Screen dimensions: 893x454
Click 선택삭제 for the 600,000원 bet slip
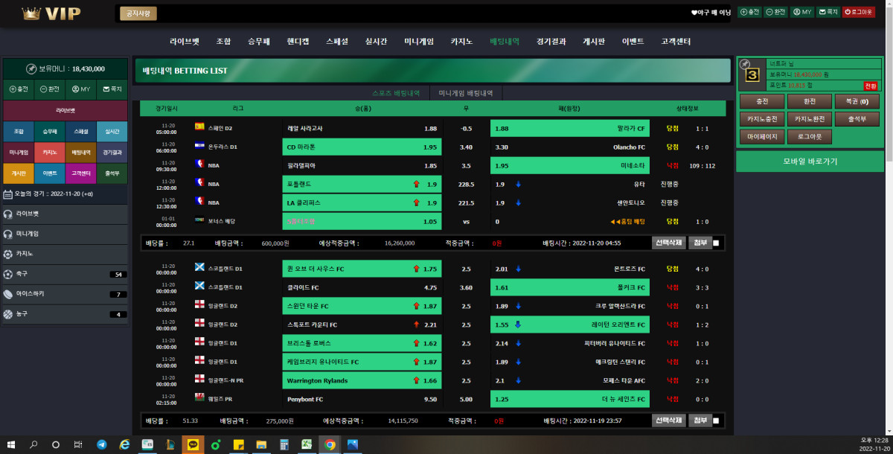click(x=668, y=243)
